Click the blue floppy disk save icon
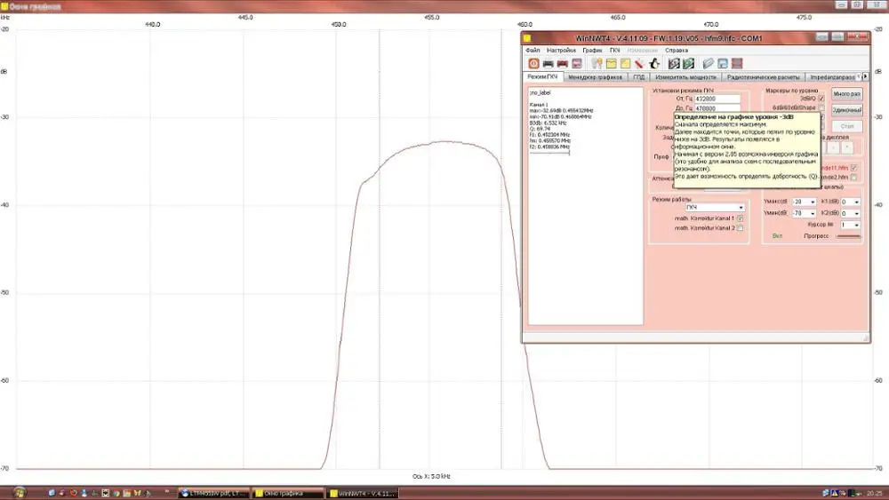 (723, 64)
